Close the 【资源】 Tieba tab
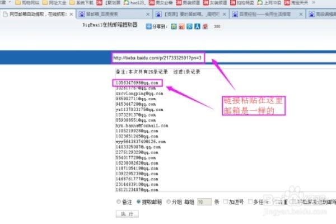Screen dimensions: 336x224 tap(225, 14)
